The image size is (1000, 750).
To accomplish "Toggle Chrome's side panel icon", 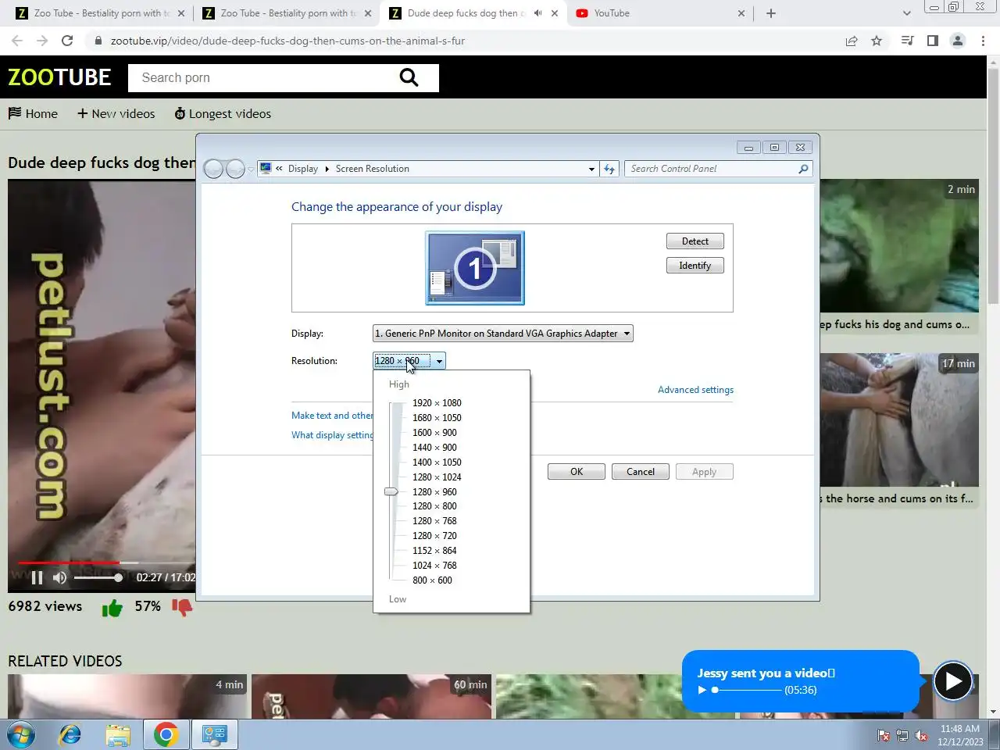I will (x=932, y=41).
